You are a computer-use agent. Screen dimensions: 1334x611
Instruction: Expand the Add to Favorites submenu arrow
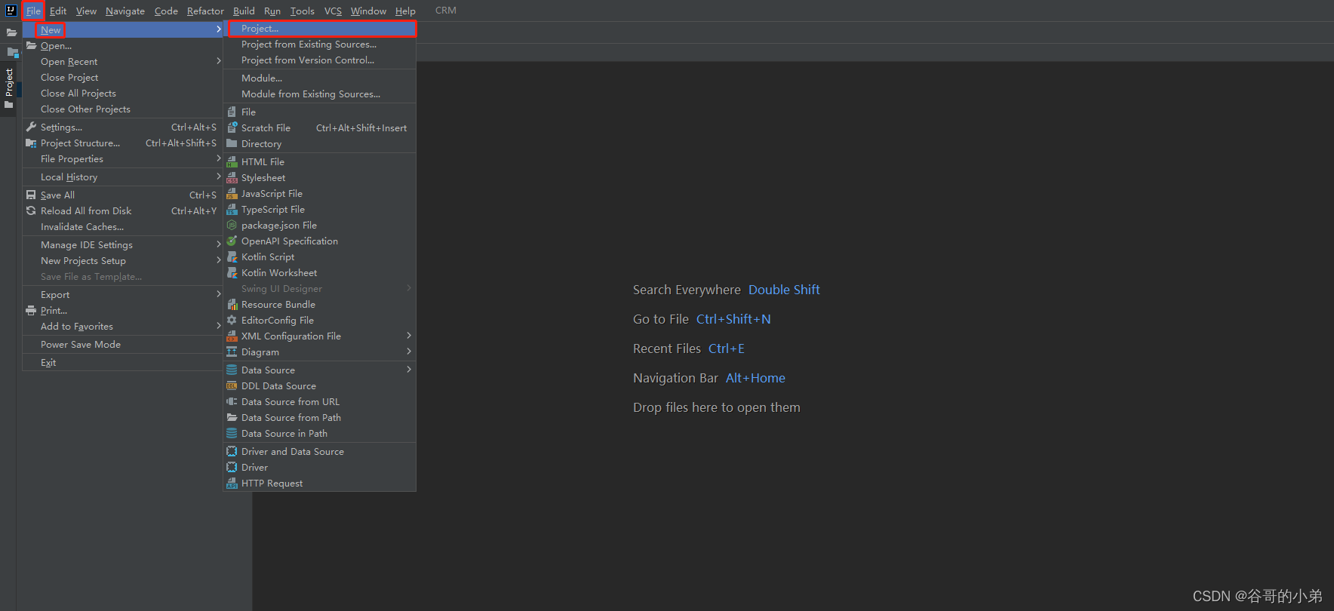(x=219, y=326)
